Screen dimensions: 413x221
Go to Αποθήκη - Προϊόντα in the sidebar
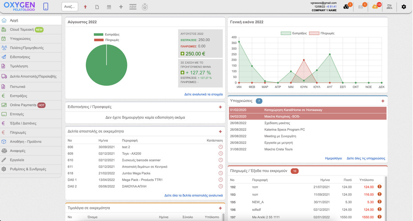(25, 141)
